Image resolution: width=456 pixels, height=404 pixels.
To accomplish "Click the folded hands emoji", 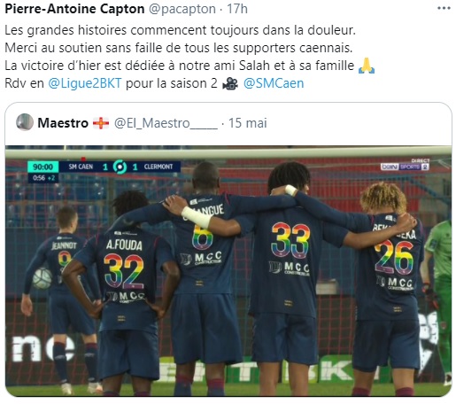I will (367, 66).
